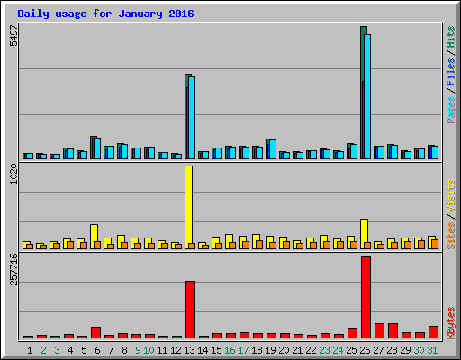Viewport: 461px width, 360px height.
Task: Click day 29 axis label
Action: click(405, 350)
